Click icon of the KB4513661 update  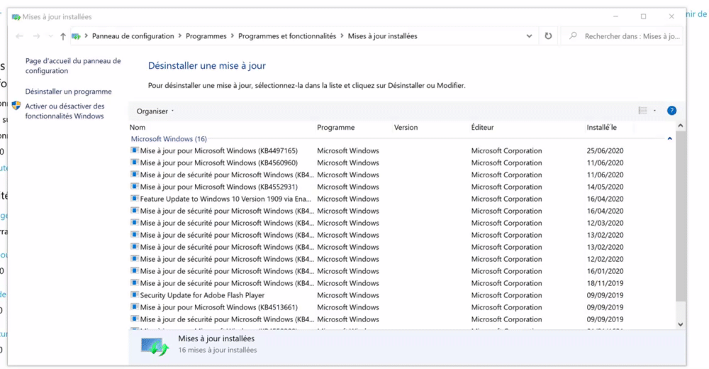pyautogui.click(x=134, y=307)
